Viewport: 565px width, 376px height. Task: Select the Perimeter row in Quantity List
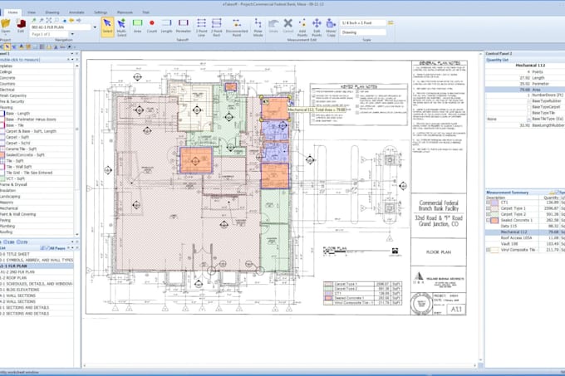point(524,84)
